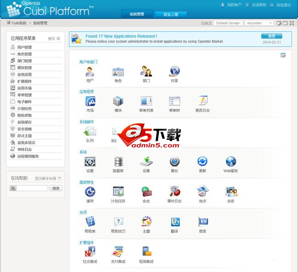Open the 设备 device icon

(x=146, y=161)
